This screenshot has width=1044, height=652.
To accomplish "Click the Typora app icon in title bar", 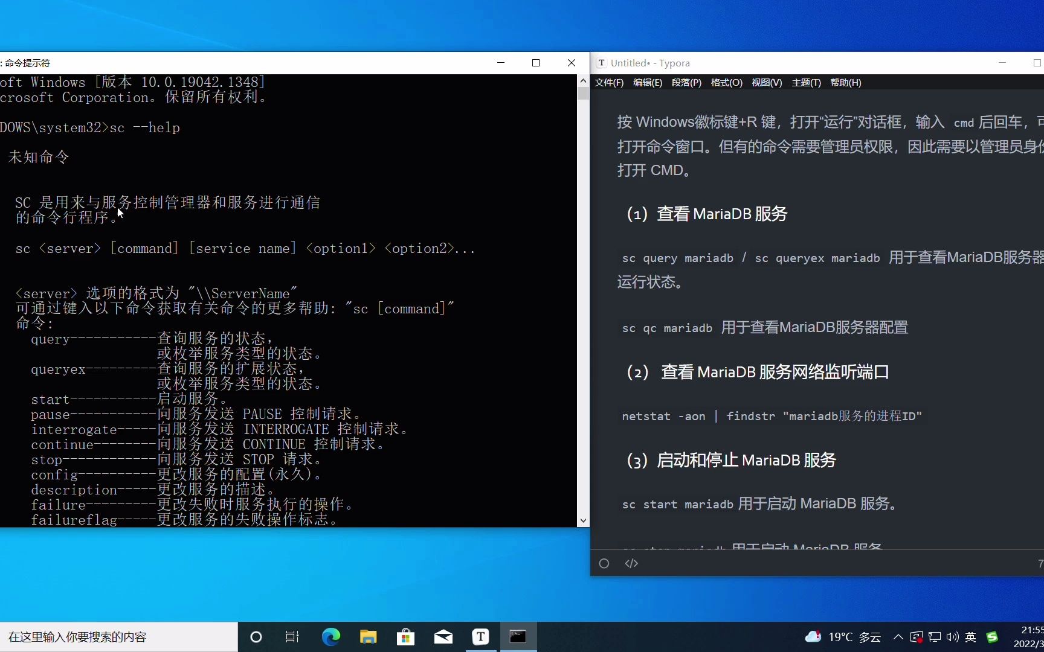I will (x=602, y=63).
